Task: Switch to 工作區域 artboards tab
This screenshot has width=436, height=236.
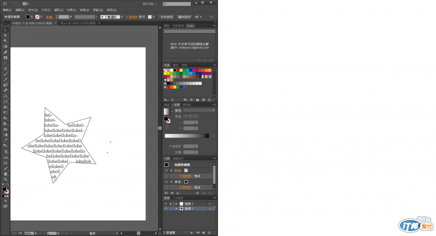Action: point(178,198)
